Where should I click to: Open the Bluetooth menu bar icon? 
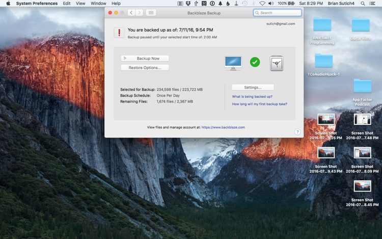pyautogui.click(x=253, y=4)
